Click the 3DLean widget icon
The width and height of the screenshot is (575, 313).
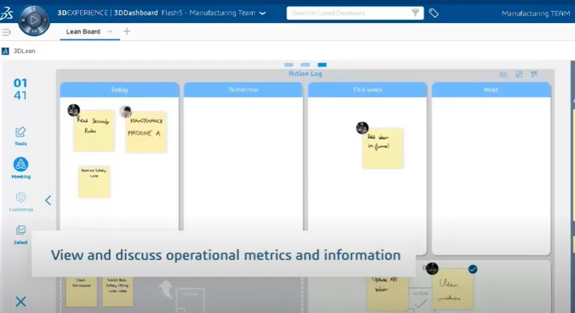click(x=5, y=52)
